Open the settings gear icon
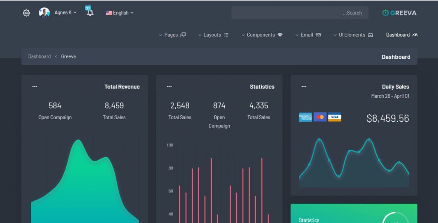Image resolution: width=438 pixels, height=223 pixels. 27,13
